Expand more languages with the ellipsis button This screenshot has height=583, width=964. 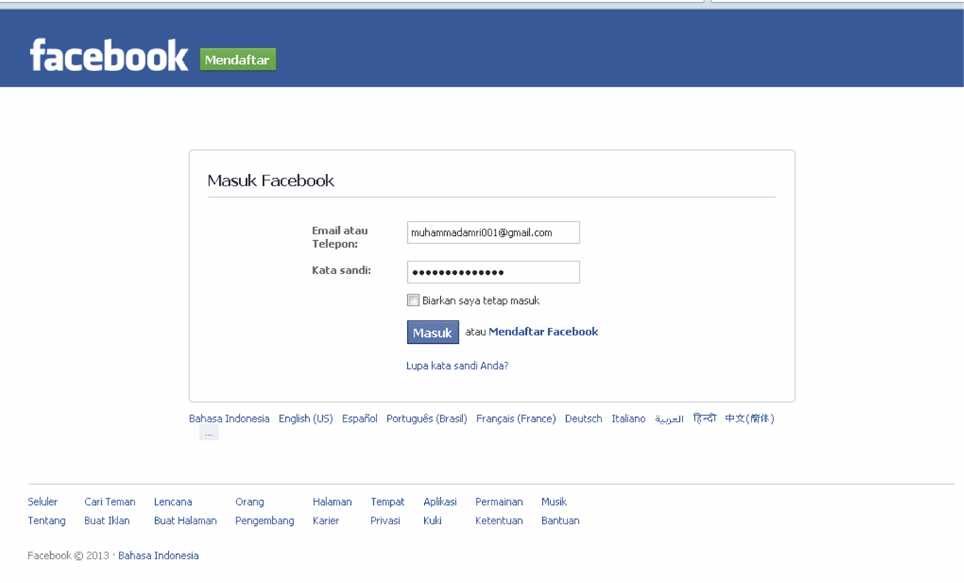point(209,434)
